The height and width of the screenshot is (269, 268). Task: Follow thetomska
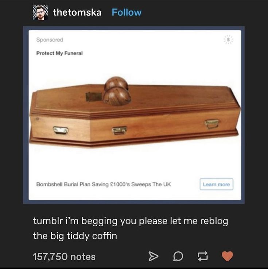pos(127,12)
